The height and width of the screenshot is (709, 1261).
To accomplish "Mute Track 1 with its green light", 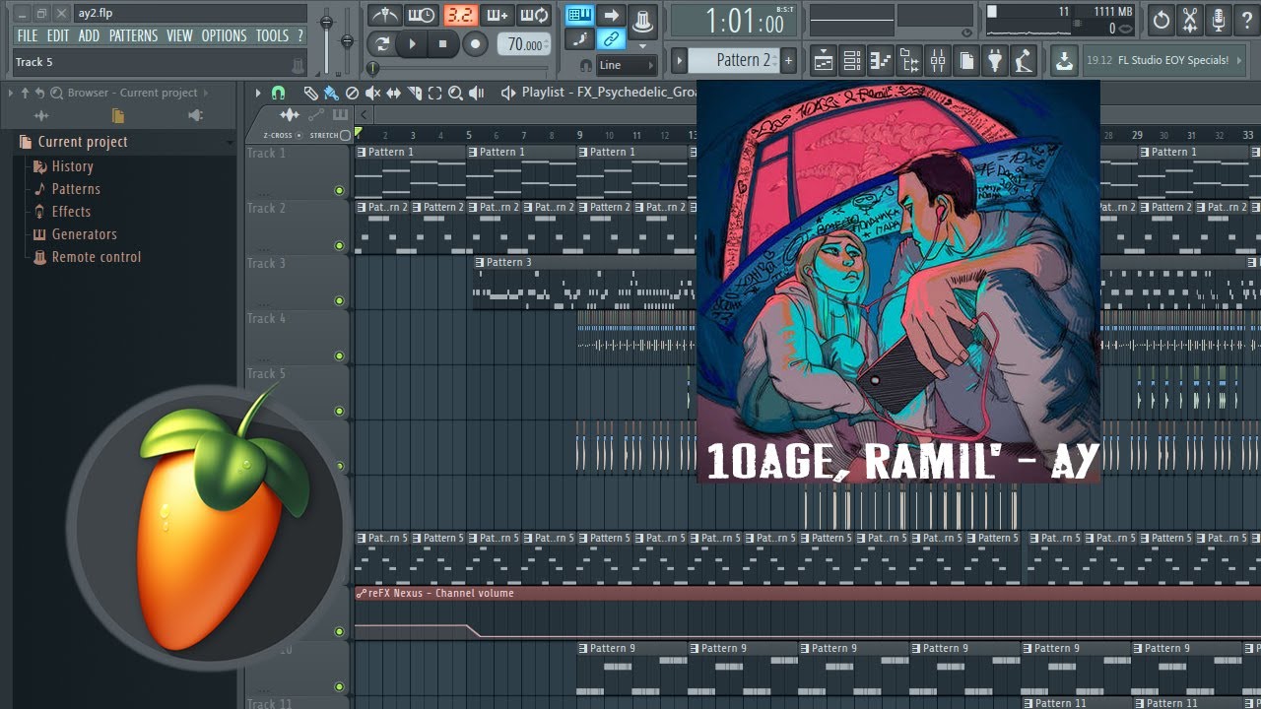I will coord(340,190).
